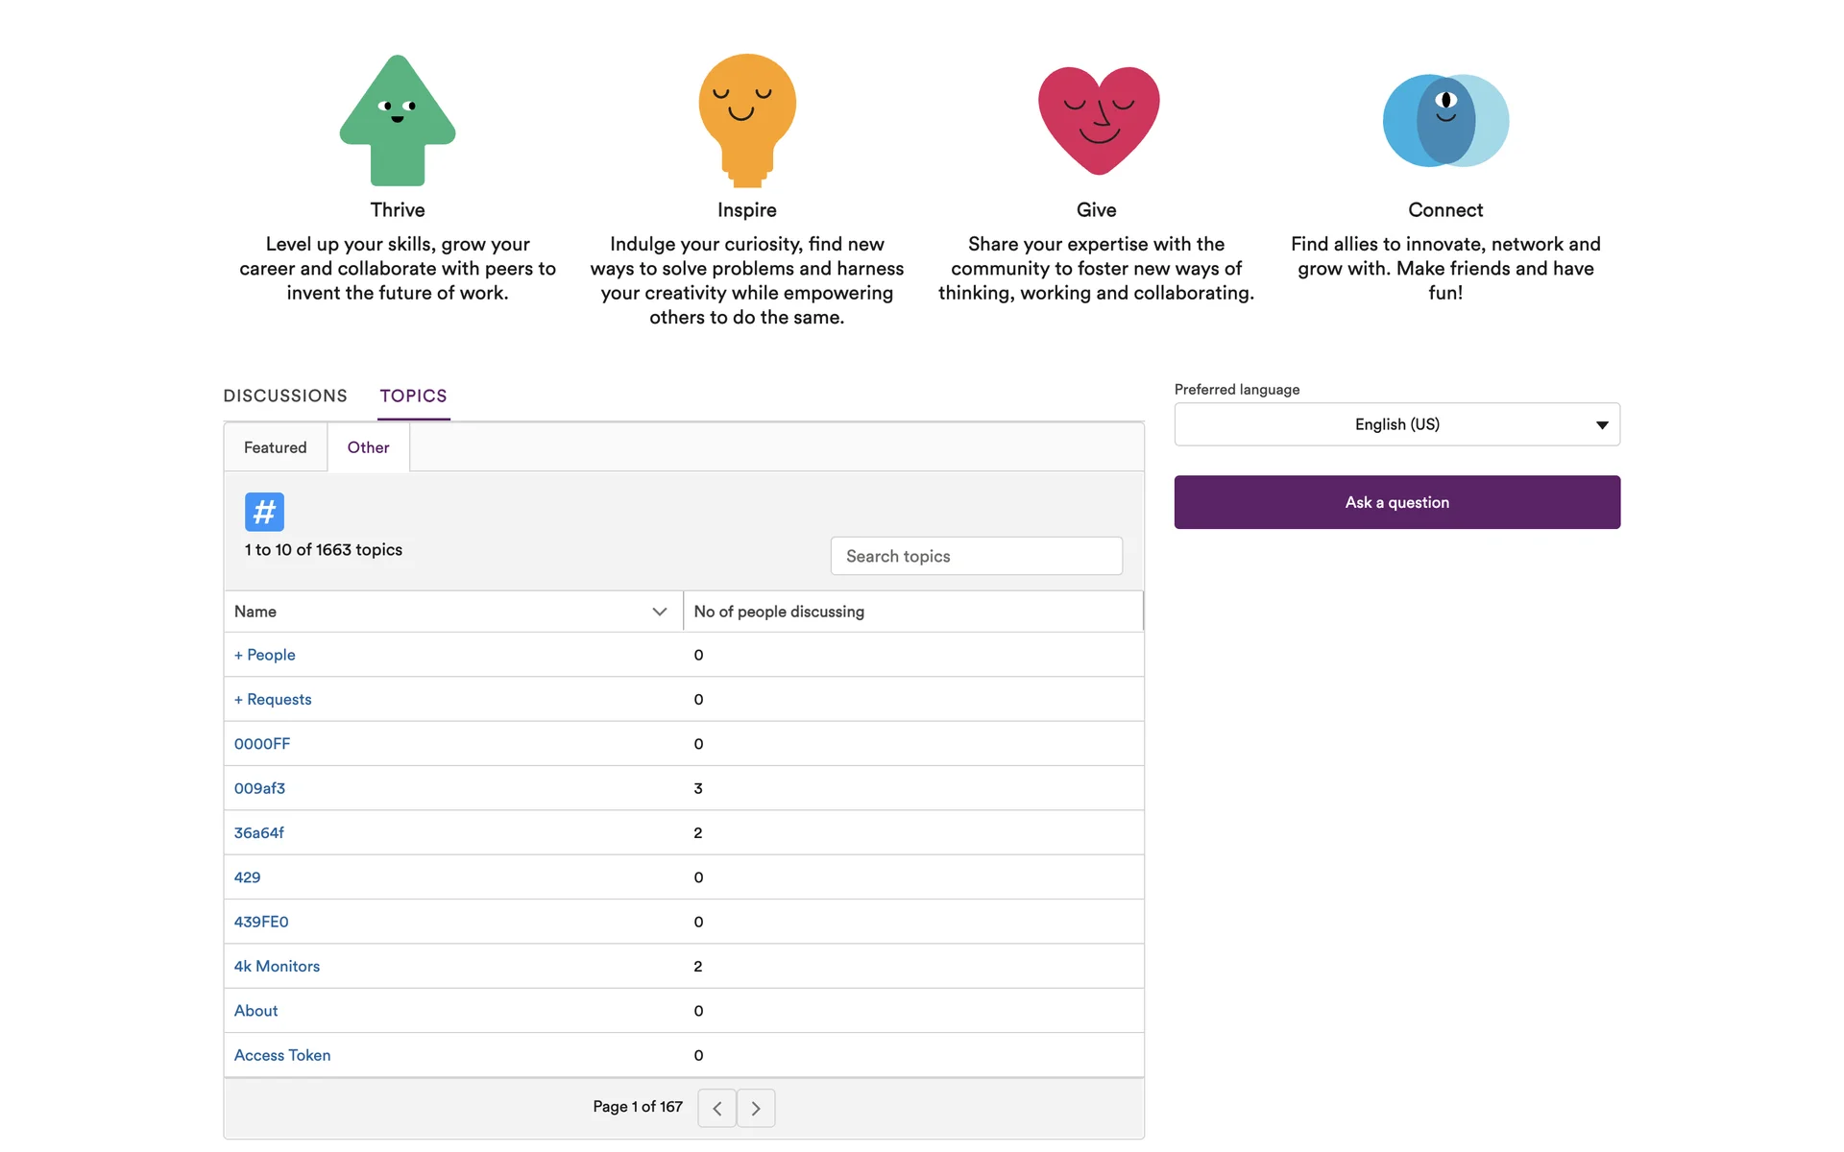Screen dimensions: 1844x1152
Task: Switch to the Discussions tab
Action: click(x=285, y=396)
